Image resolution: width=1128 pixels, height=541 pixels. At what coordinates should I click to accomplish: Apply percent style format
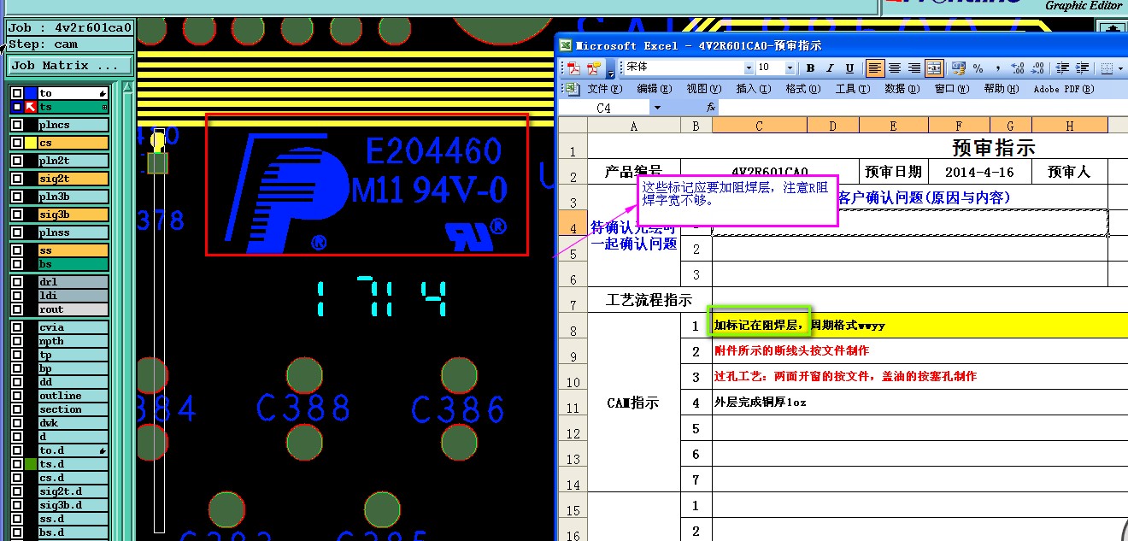pyautogui.click(x=978, y=68)
